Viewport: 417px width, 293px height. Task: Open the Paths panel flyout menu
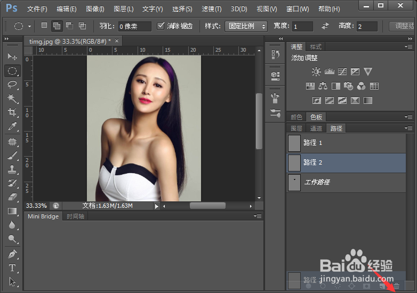coord(408,128)
